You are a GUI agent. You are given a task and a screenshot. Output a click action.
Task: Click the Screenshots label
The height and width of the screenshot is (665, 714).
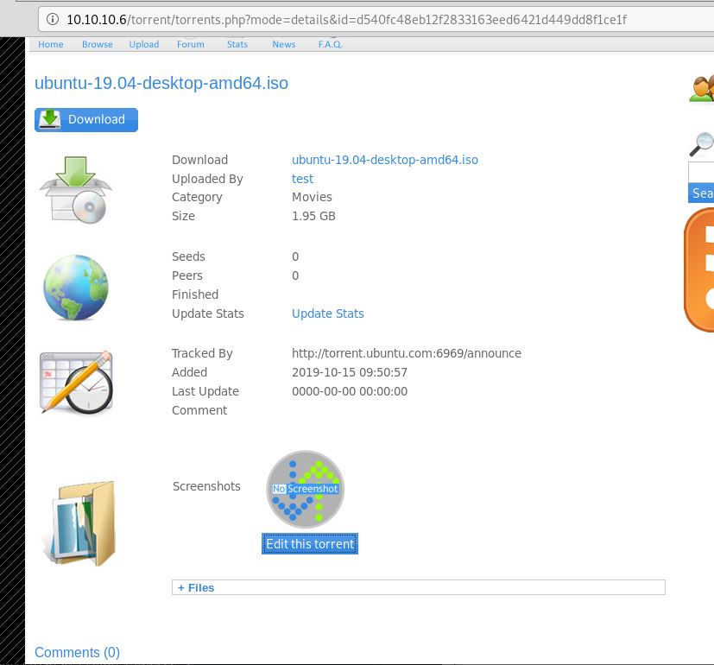[206, 486]
